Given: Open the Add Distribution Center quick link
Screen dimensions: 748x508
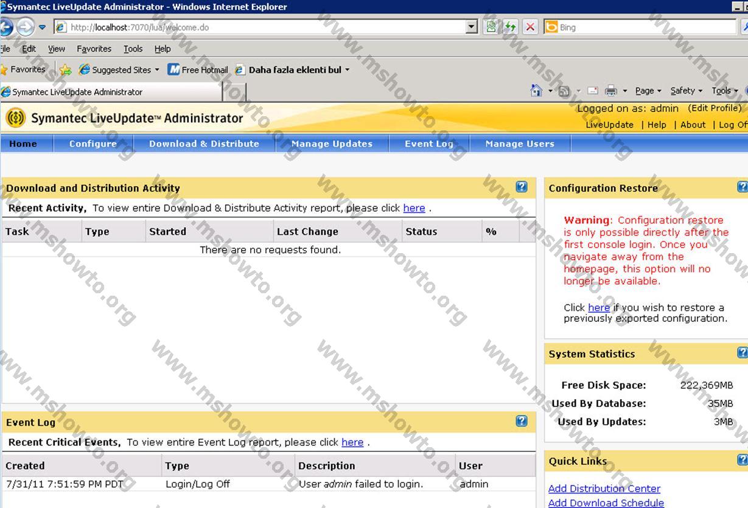Looking at the screenshot, I should coord(604,489).
